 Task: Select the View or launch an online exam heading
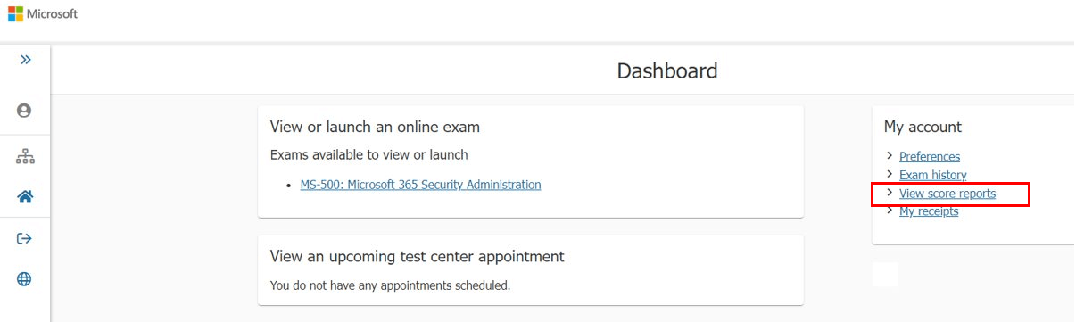376,127
